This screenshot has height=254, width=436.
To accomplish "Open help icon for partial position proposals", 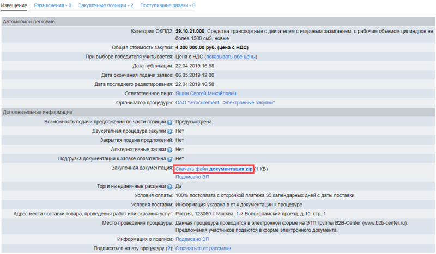I will [x=170, y=122].
